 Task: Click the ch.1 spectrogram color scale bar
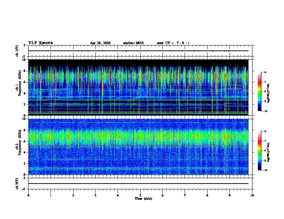tap(260, 92)
